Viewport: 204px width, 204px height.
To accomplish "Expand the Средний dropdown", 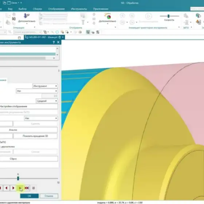I will 47,101.
